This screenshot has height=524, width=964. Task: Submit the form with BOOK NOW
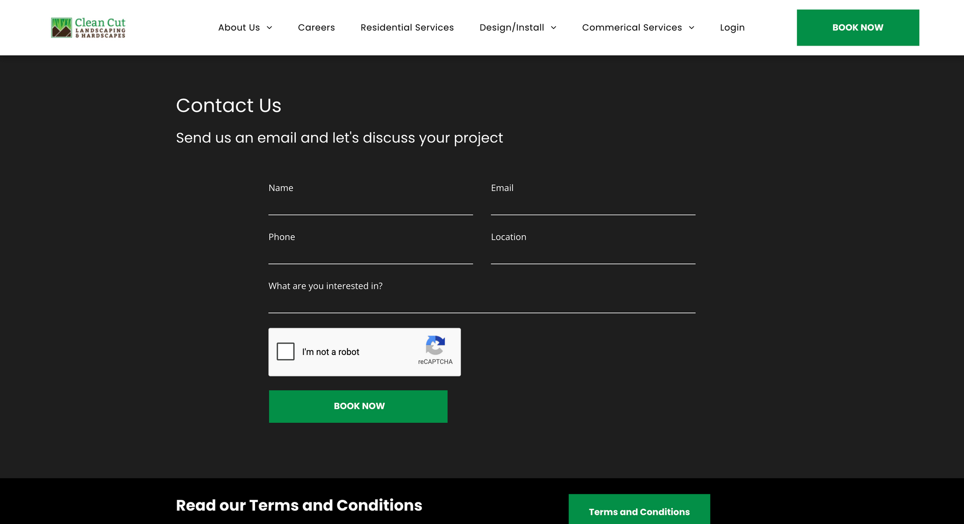tap(358, 406)
